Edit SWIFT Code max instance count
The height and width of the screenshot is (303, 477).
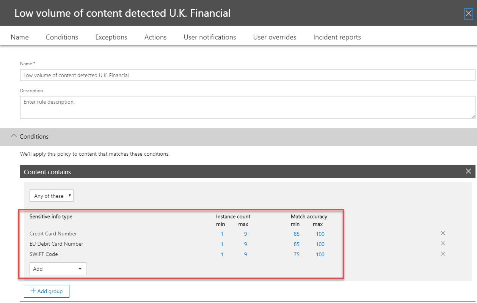tap(246, 254)
